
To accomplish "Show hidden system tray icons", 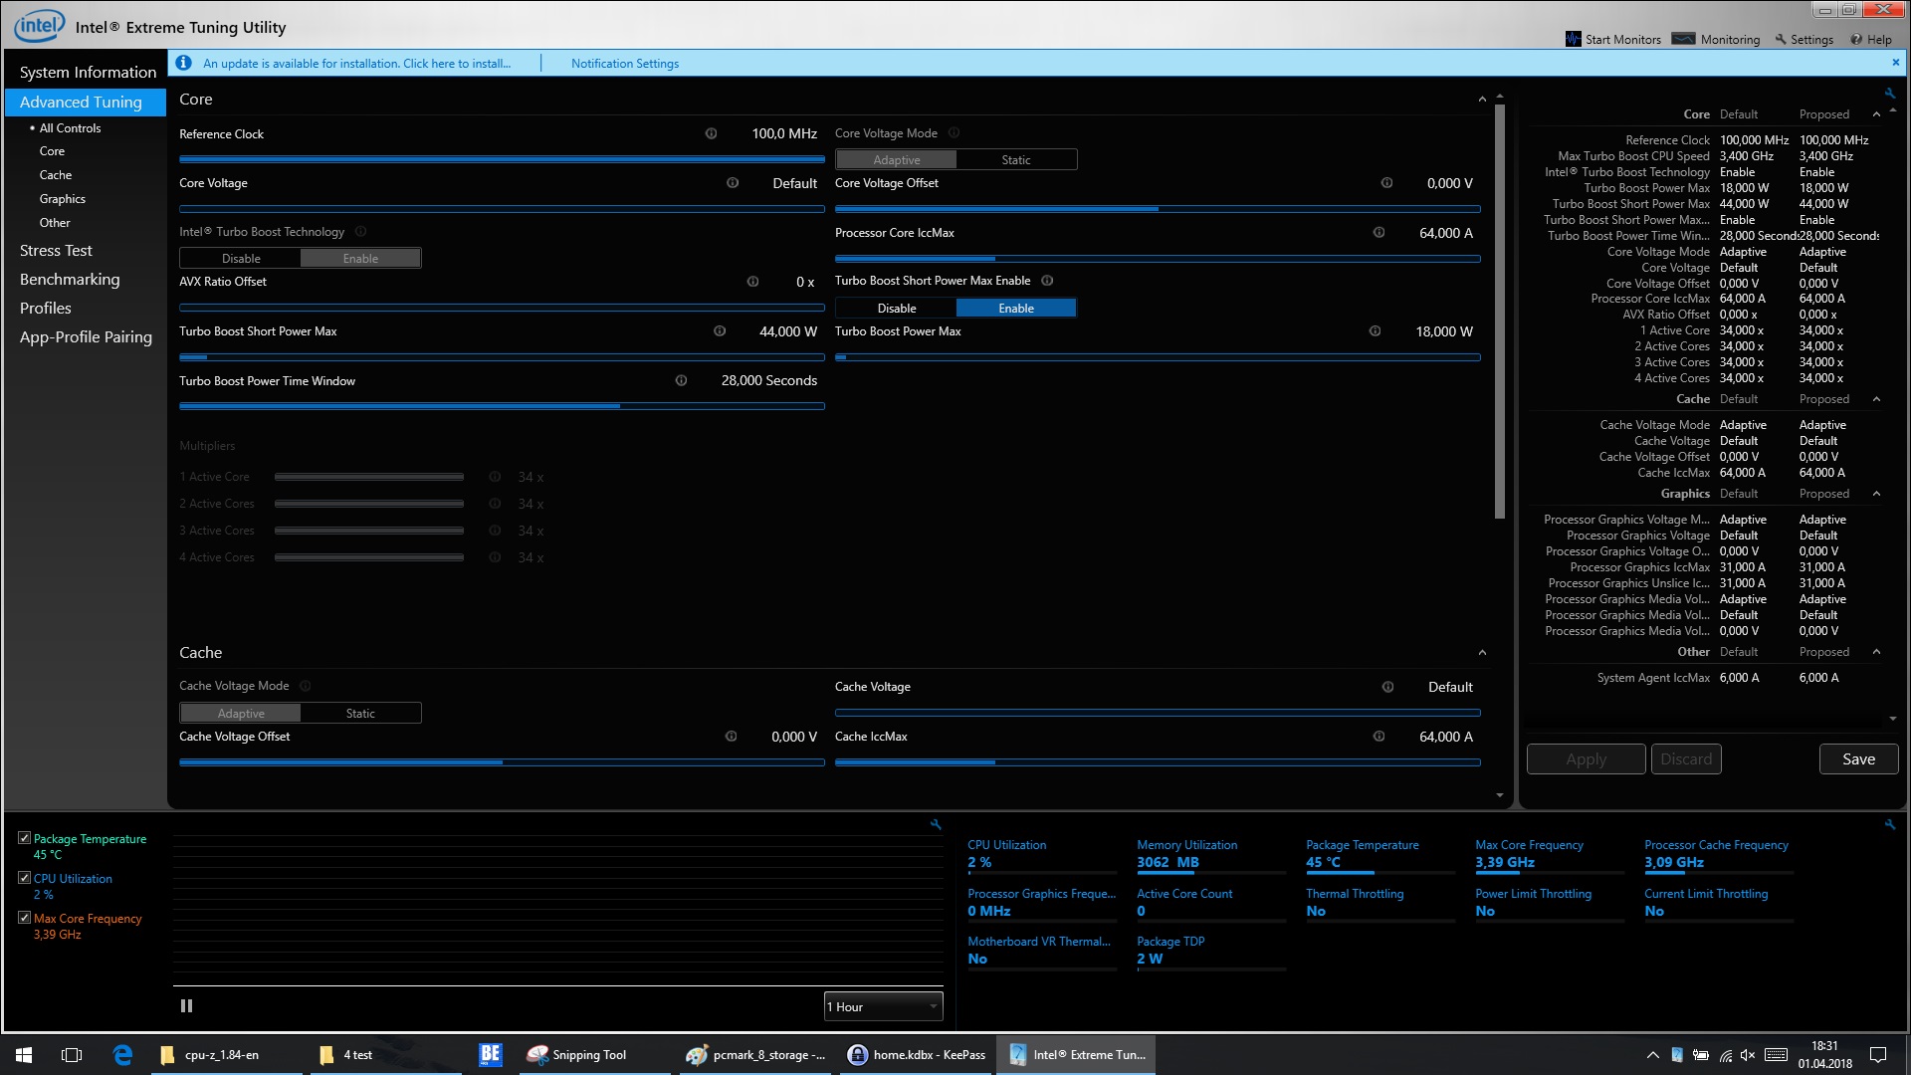I will pyautogui.click(x=1652, y=1055).
